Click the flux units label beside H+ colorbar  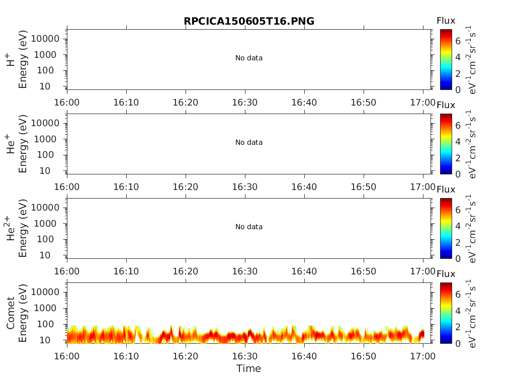(x=471, y=59)
